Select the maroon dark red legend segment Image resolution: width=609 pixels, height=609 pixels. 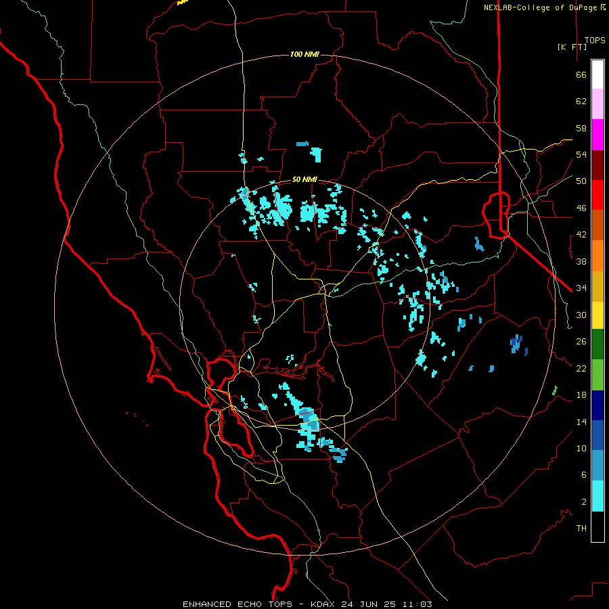[597, 165]
